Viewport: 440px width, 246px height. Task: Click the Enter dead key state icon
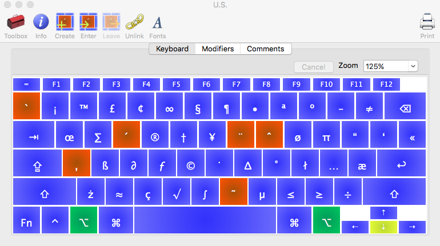tap(89, 22)
